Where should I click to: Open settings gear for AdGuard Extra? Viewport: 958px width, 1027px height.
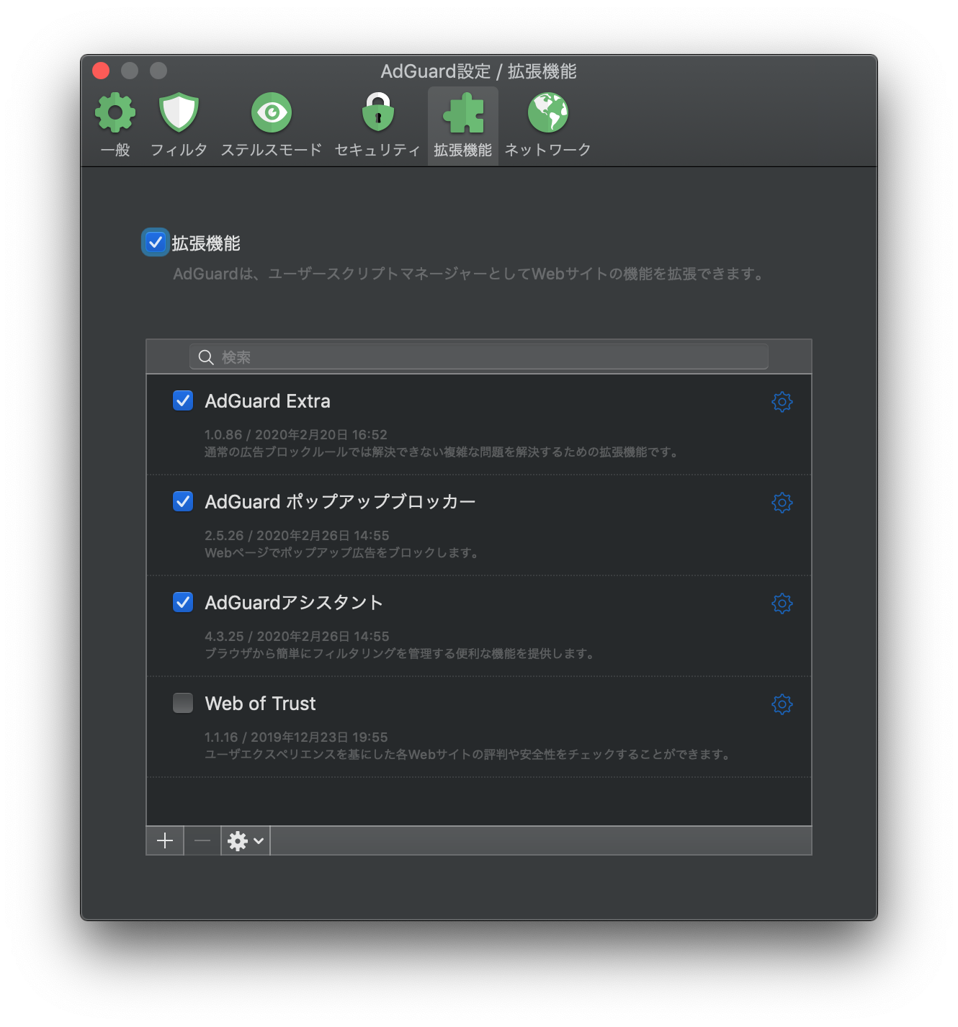coord(782,402)
